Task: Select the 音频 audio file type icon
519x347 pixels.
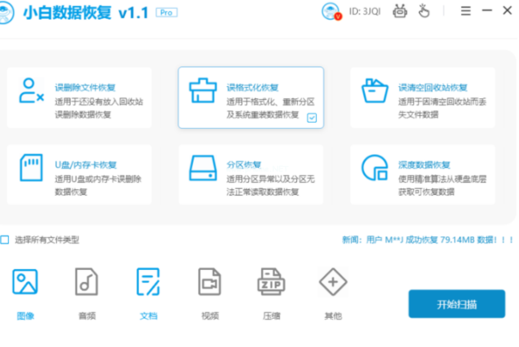Action: point(86,282)
